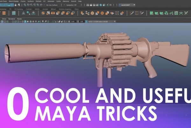The height and width of the screenshot is (128, 191).
Task: Enable snap to curves magnet icon
Action: pyautogui.click(x=28, y=5)
